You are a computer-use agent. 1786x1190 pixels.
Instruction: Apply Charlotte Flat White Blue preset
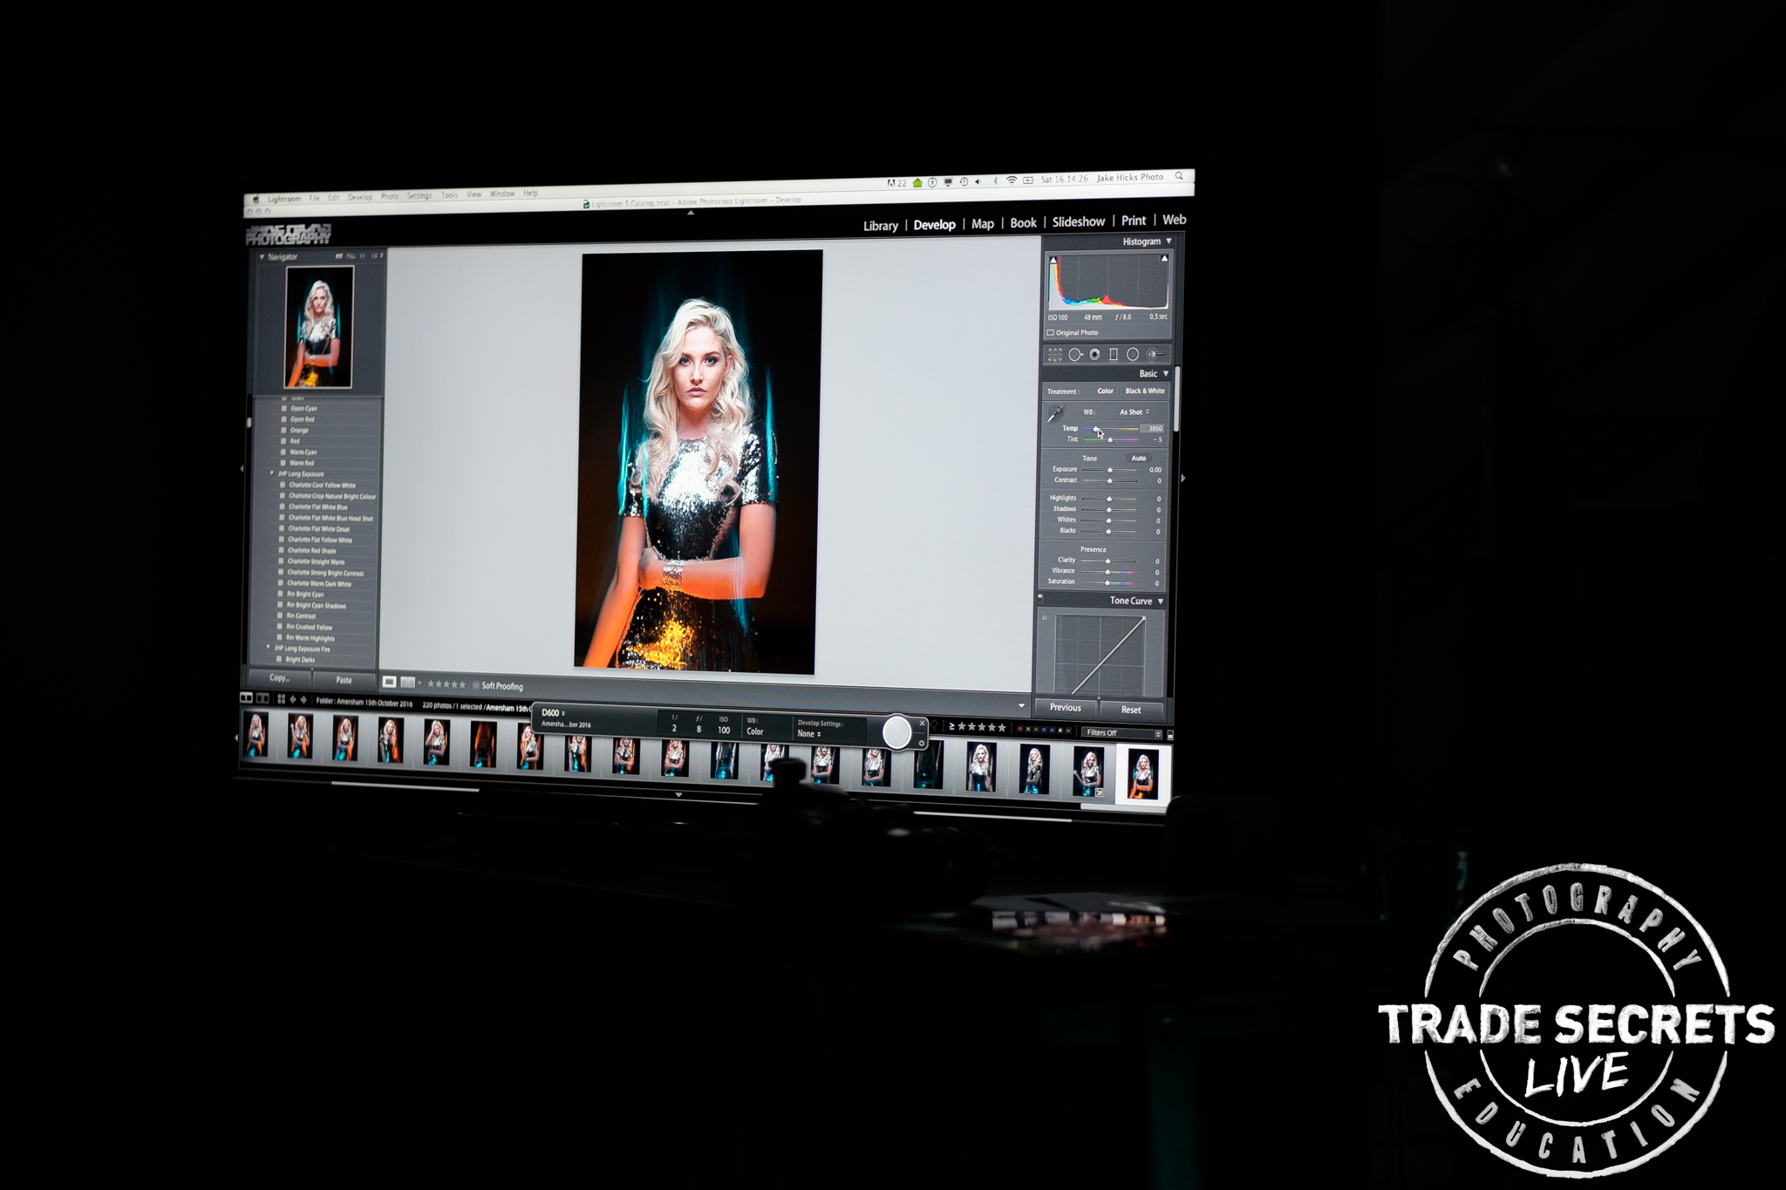tap(317, 507)
